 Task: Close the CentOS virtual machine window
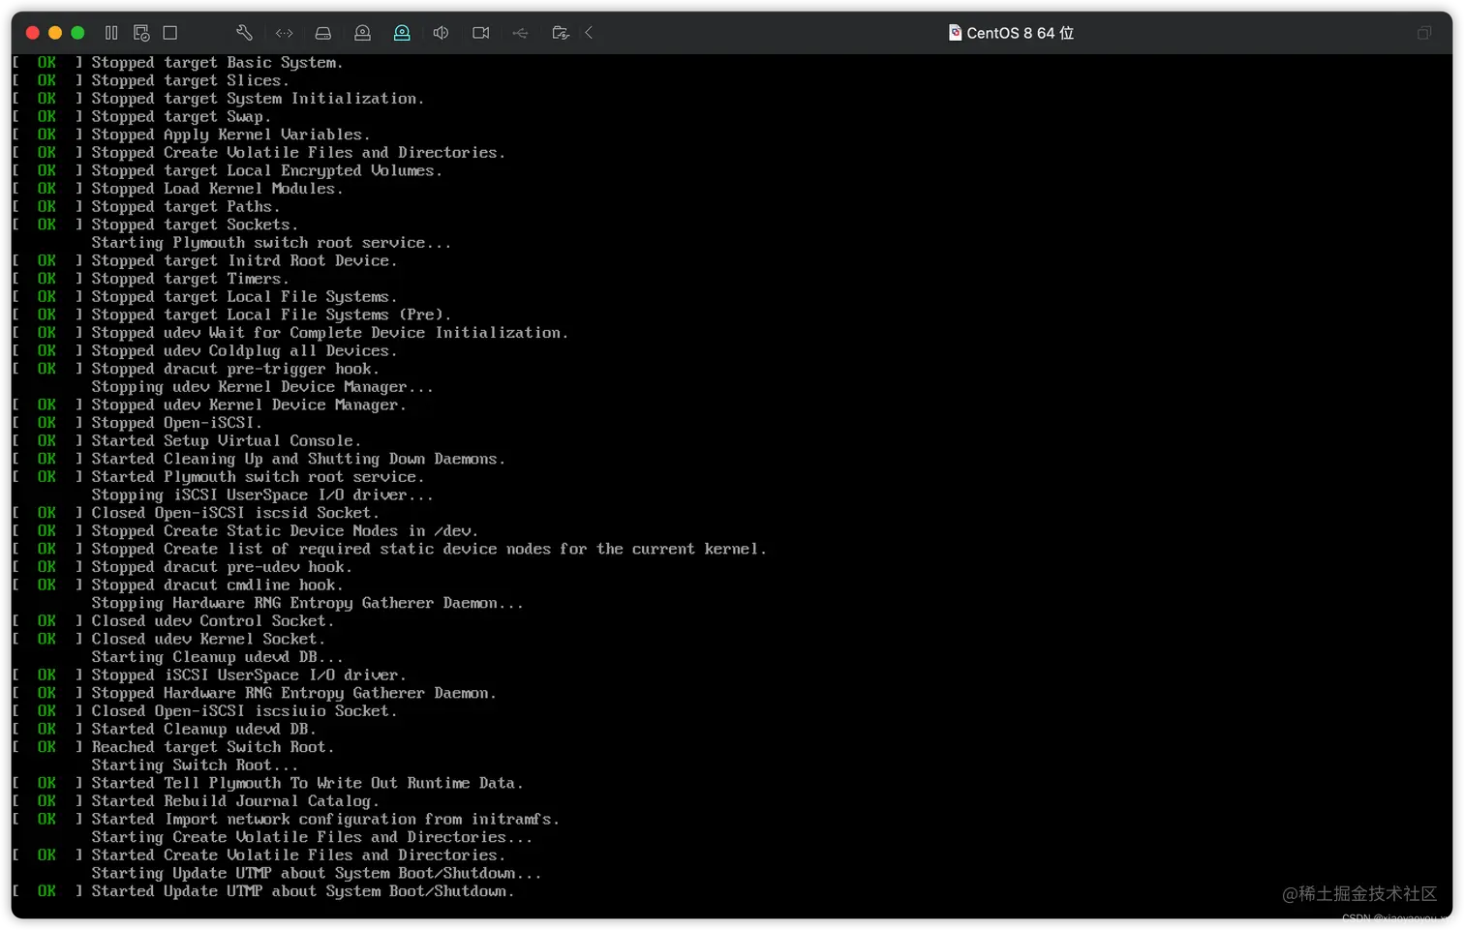pos(32,33)
